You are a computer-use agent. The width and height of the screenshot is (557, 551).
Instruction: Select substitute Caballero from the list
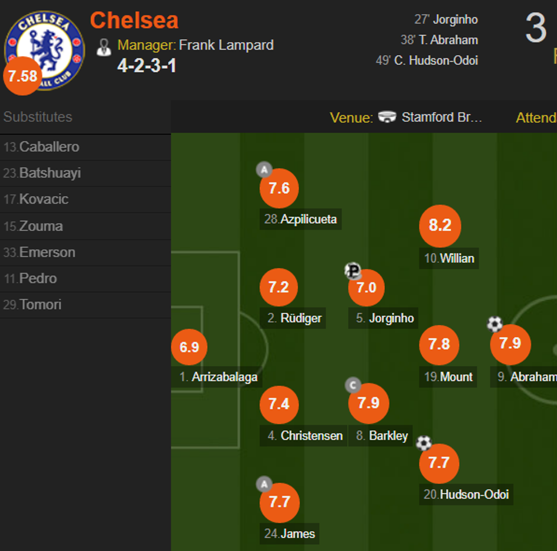pyautogui.click(x=49, y=147)
